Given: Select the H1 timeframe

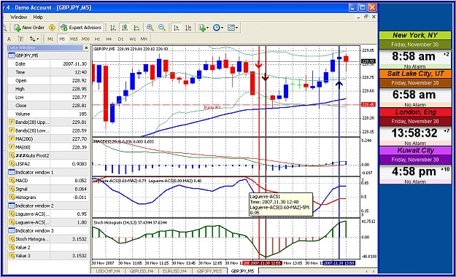Looking at the screenshot, I should (97, 39).
